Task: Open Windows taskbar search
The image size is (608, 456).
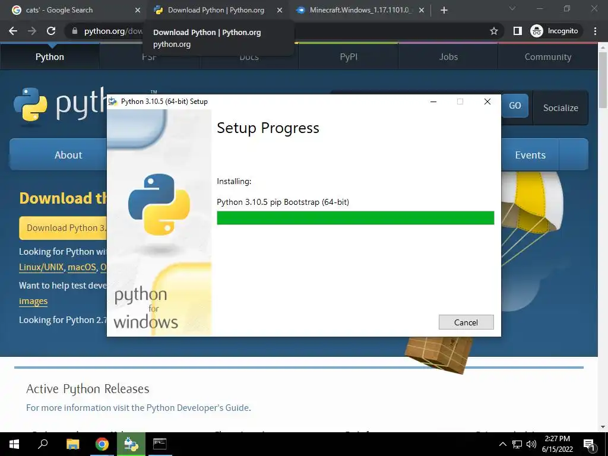Action: [x=43, y=444]
